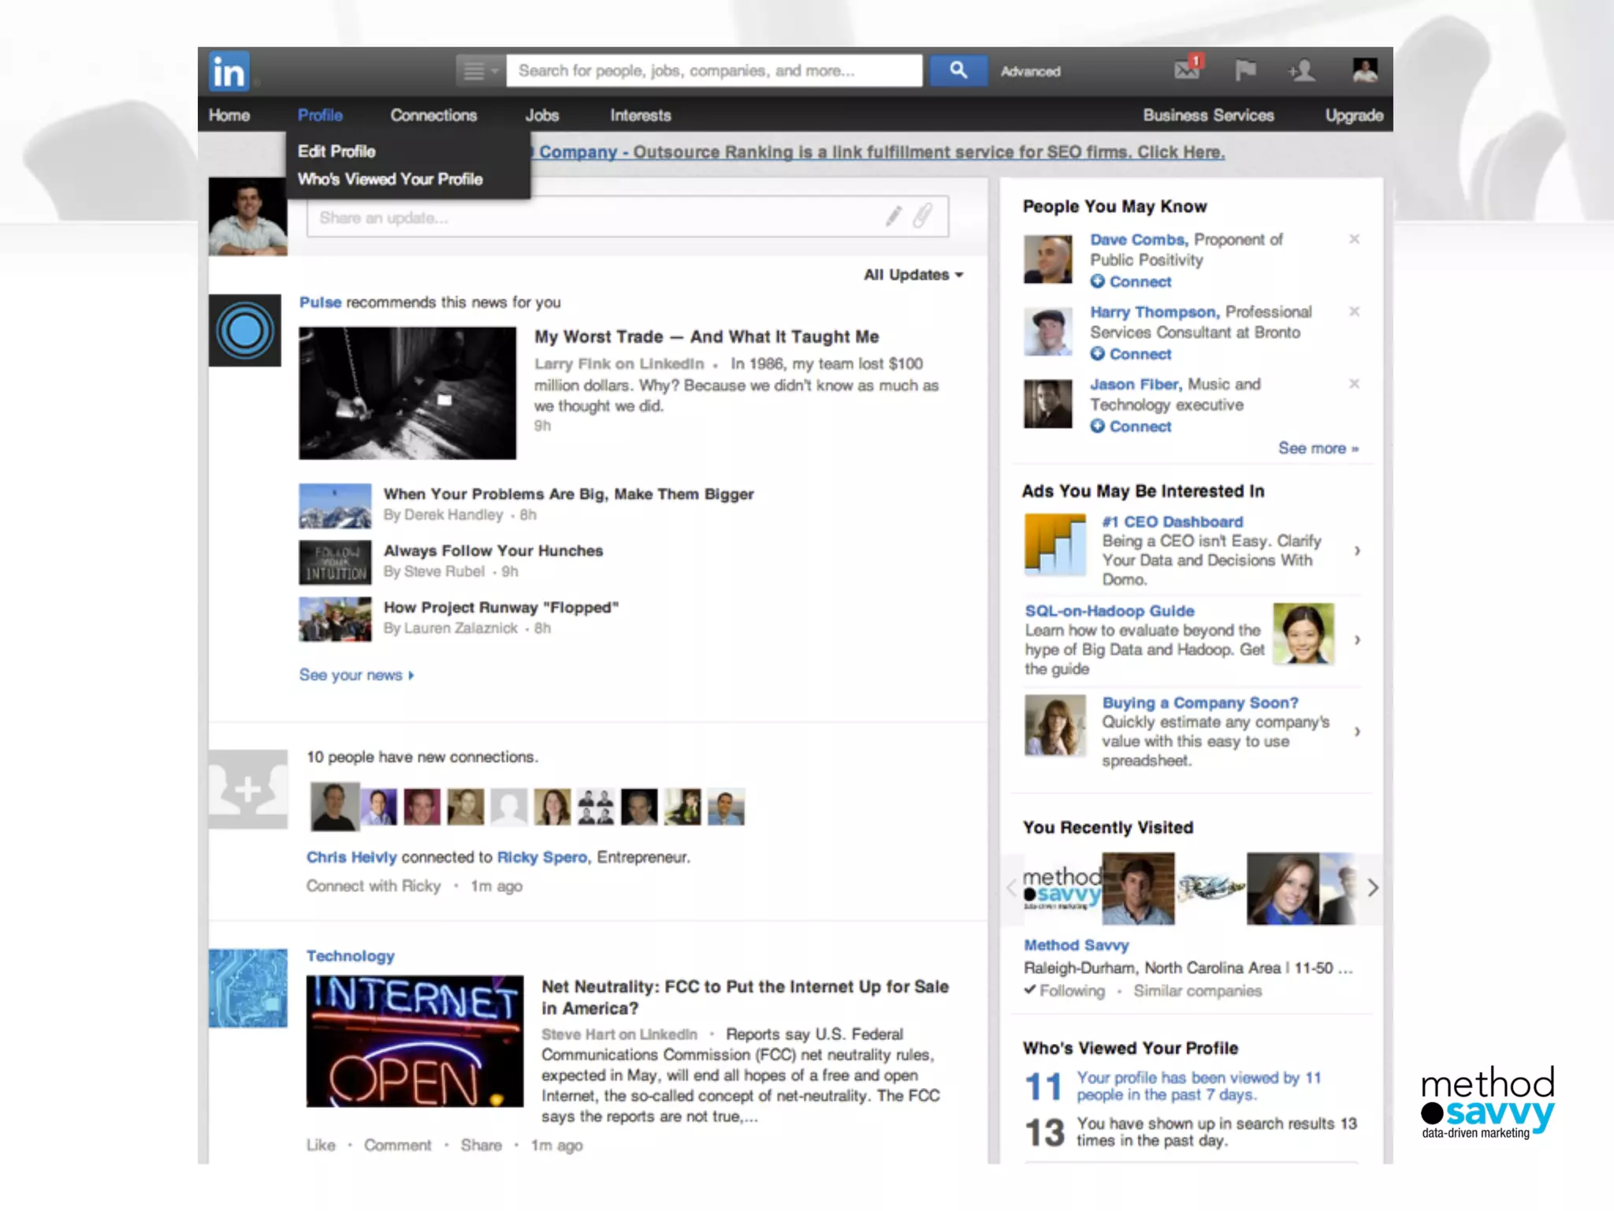
Task: Open account menu via profile photo
Action: point(1365,70)
